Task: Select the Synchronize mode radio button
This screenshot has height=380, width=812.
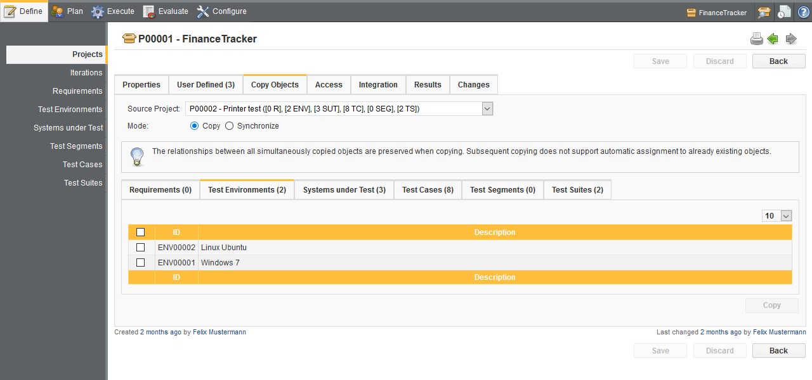Action: [x=230, y=126]
